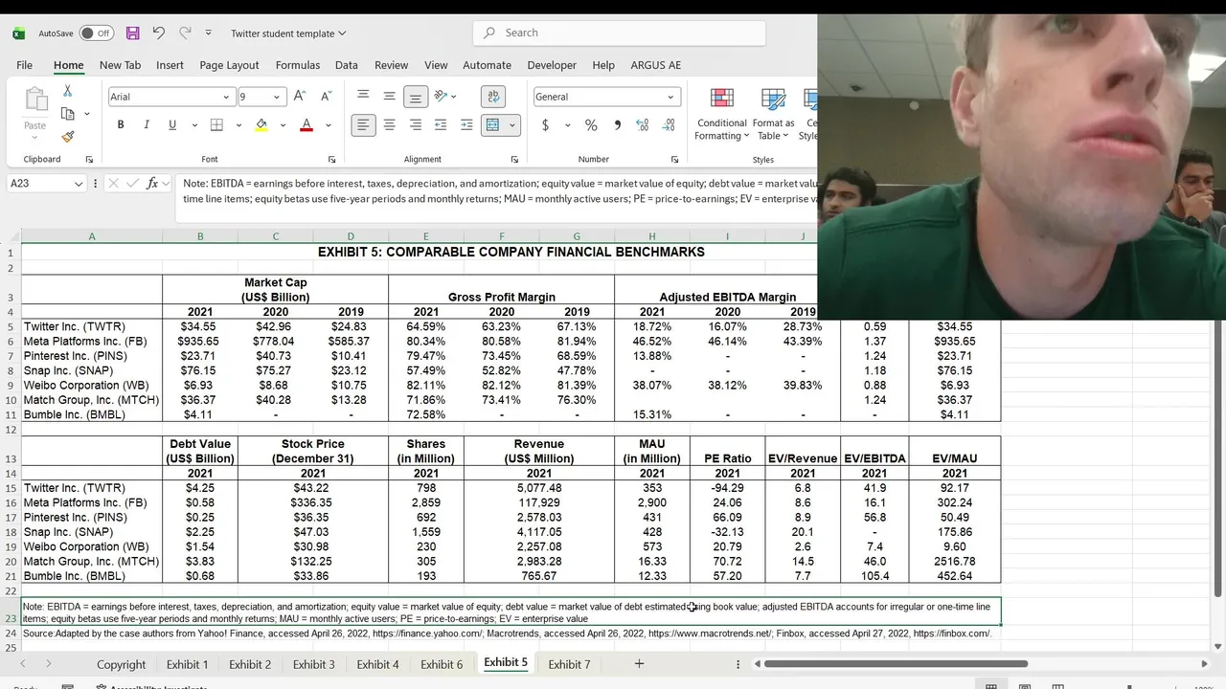1226x689 pixels.
Task: Click the Font Color red A swatch
Action: (x=306, y=125)
